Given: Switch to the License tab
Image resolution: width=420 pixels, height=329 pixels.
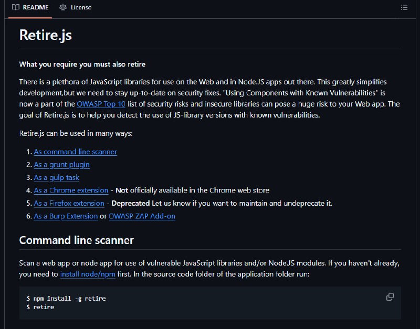Looking at the screenshot, I should tap(75, 7).
